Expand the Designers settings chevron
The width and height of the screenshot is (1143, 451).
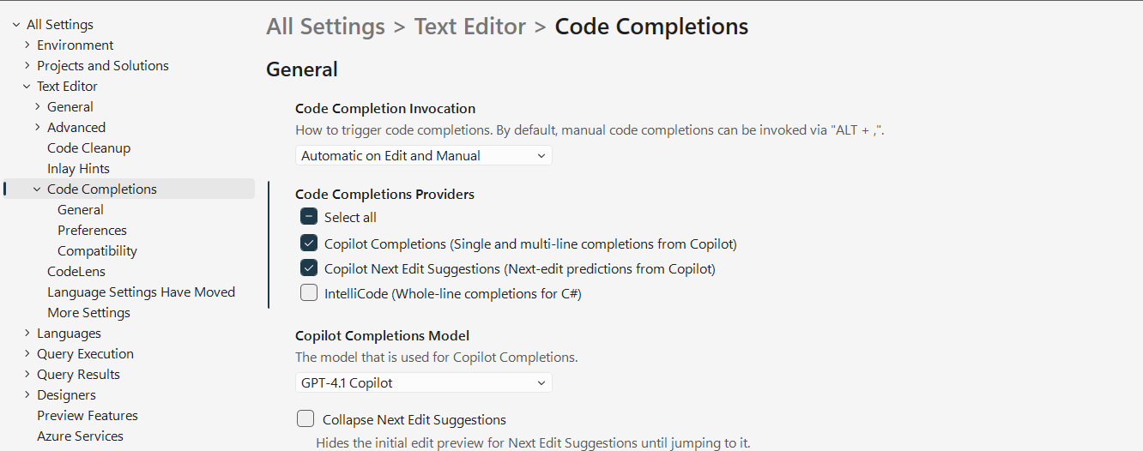click(27, 395)
